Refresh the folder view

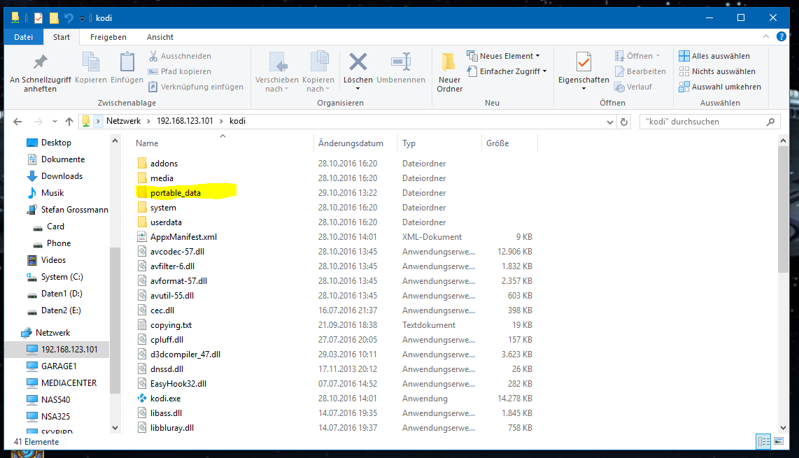pos(623,122)
